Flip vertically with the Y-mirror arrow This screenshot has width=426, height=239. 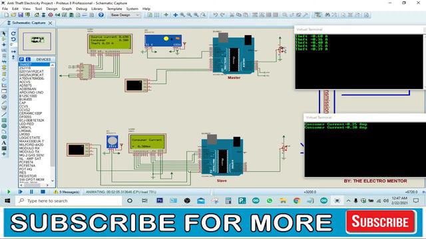coord(13,57)
